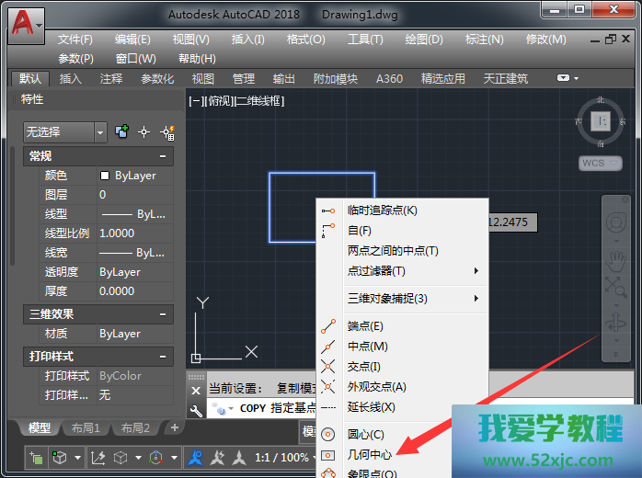Collapse the 常规 properties section
Image resolution: width=642 pixels, height=478 pixels.
point(163,156)
